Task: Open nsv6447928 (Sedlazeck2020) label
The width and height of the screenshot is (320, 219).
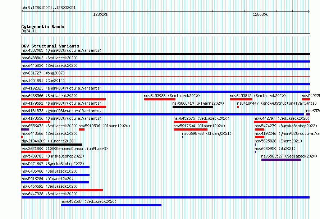Action: [x=50, y=194]
